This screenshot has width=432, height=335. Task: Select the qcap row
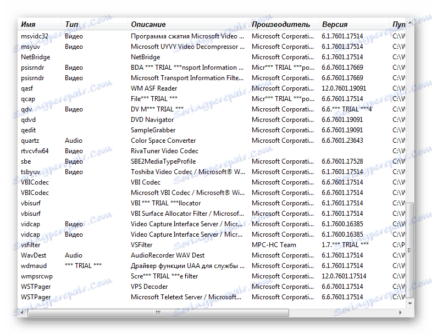212,99
